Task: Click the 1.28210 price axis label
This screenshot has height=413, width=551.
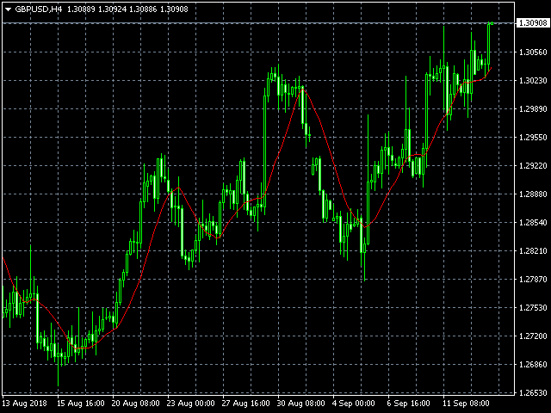Action: 533,250
